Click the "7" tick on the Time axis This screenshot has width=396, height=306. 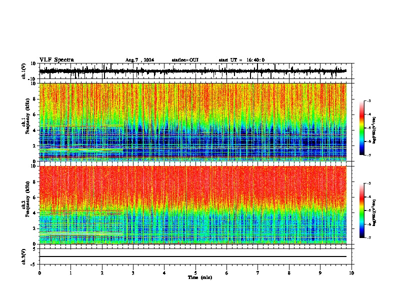tap(258, 273)
